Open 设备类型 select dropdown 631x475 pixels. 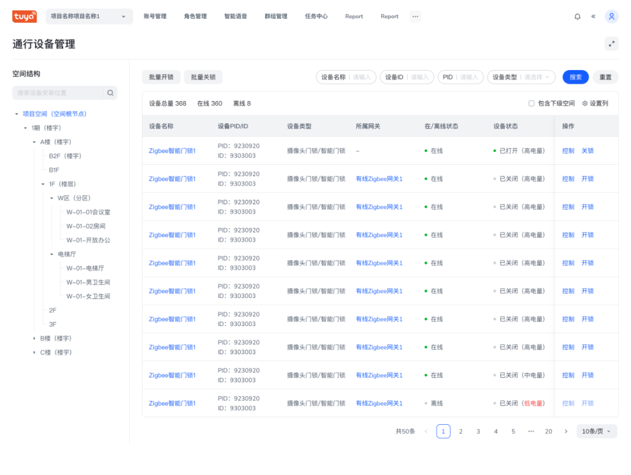521,77
